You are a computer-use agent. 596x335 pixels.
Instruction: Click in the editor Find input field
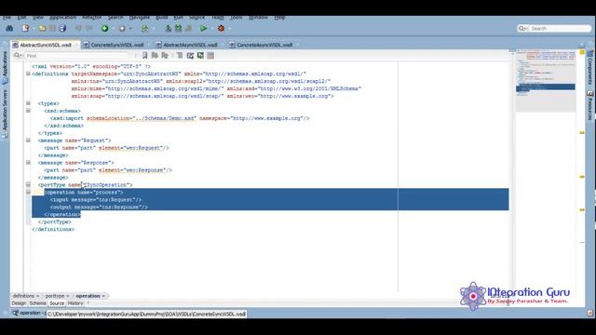(78, 56)
